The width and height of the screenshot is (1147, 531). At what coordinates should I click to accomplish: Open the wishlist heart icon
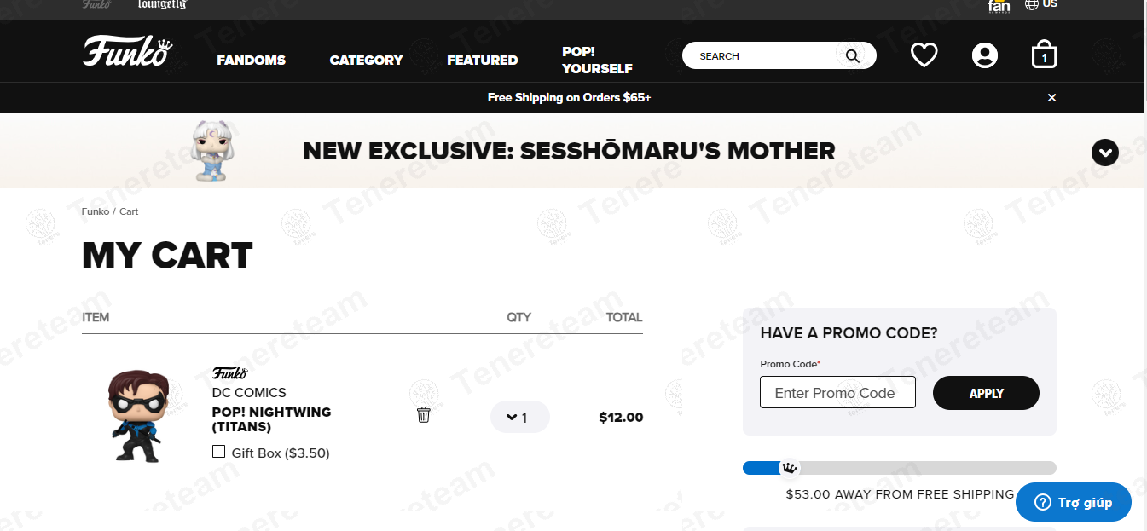pos(924,56)
